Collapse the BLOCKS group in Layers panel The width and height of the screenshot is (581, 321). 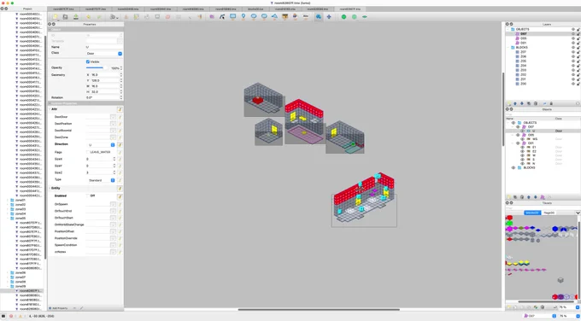coord(508,48)
